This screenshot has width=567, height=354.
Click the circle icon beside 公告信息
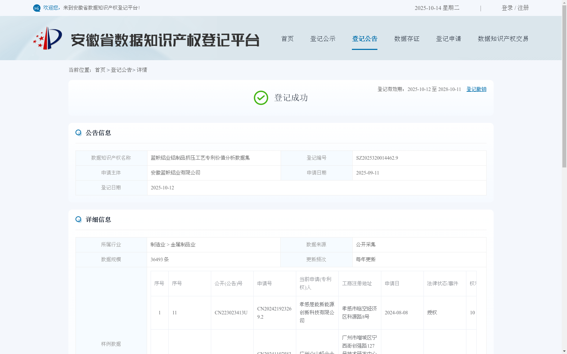point(78,133)
